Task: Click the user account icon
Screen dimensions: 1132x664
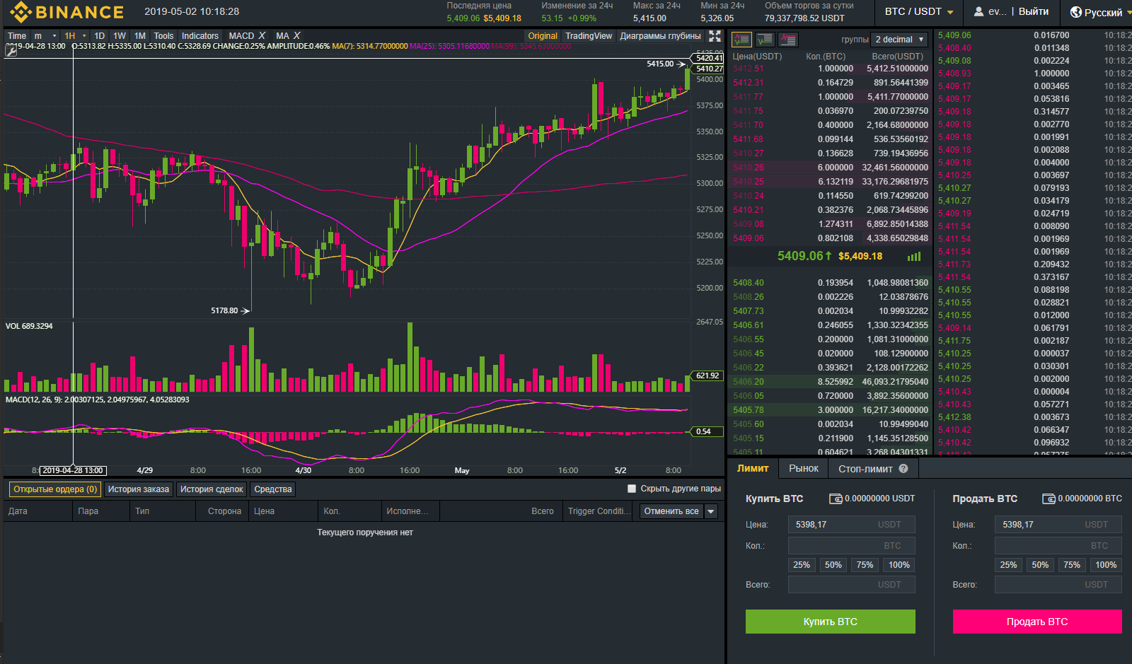Action: click(x=979, y=11)
